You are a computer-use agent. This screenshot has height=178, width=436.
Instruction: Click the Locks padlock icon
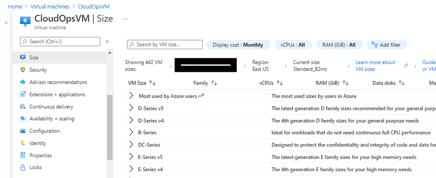pyautogui.click(x=23, y=167)
